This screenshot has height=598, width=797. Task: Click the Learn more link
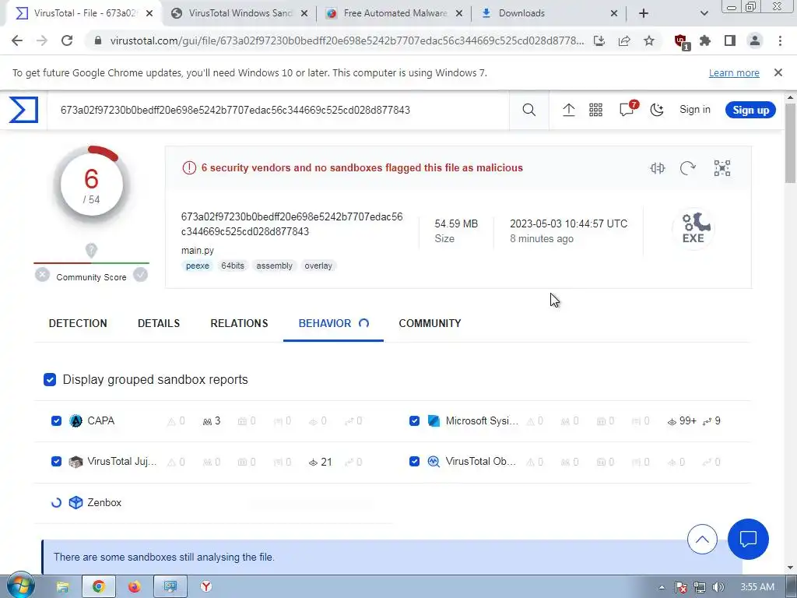[734, 72]
